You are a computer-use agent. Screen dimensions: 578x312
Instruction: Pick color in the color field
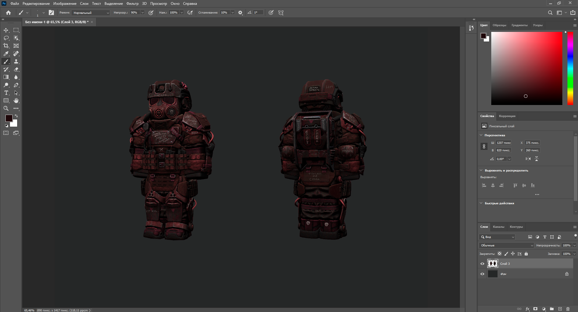[526, 68]
